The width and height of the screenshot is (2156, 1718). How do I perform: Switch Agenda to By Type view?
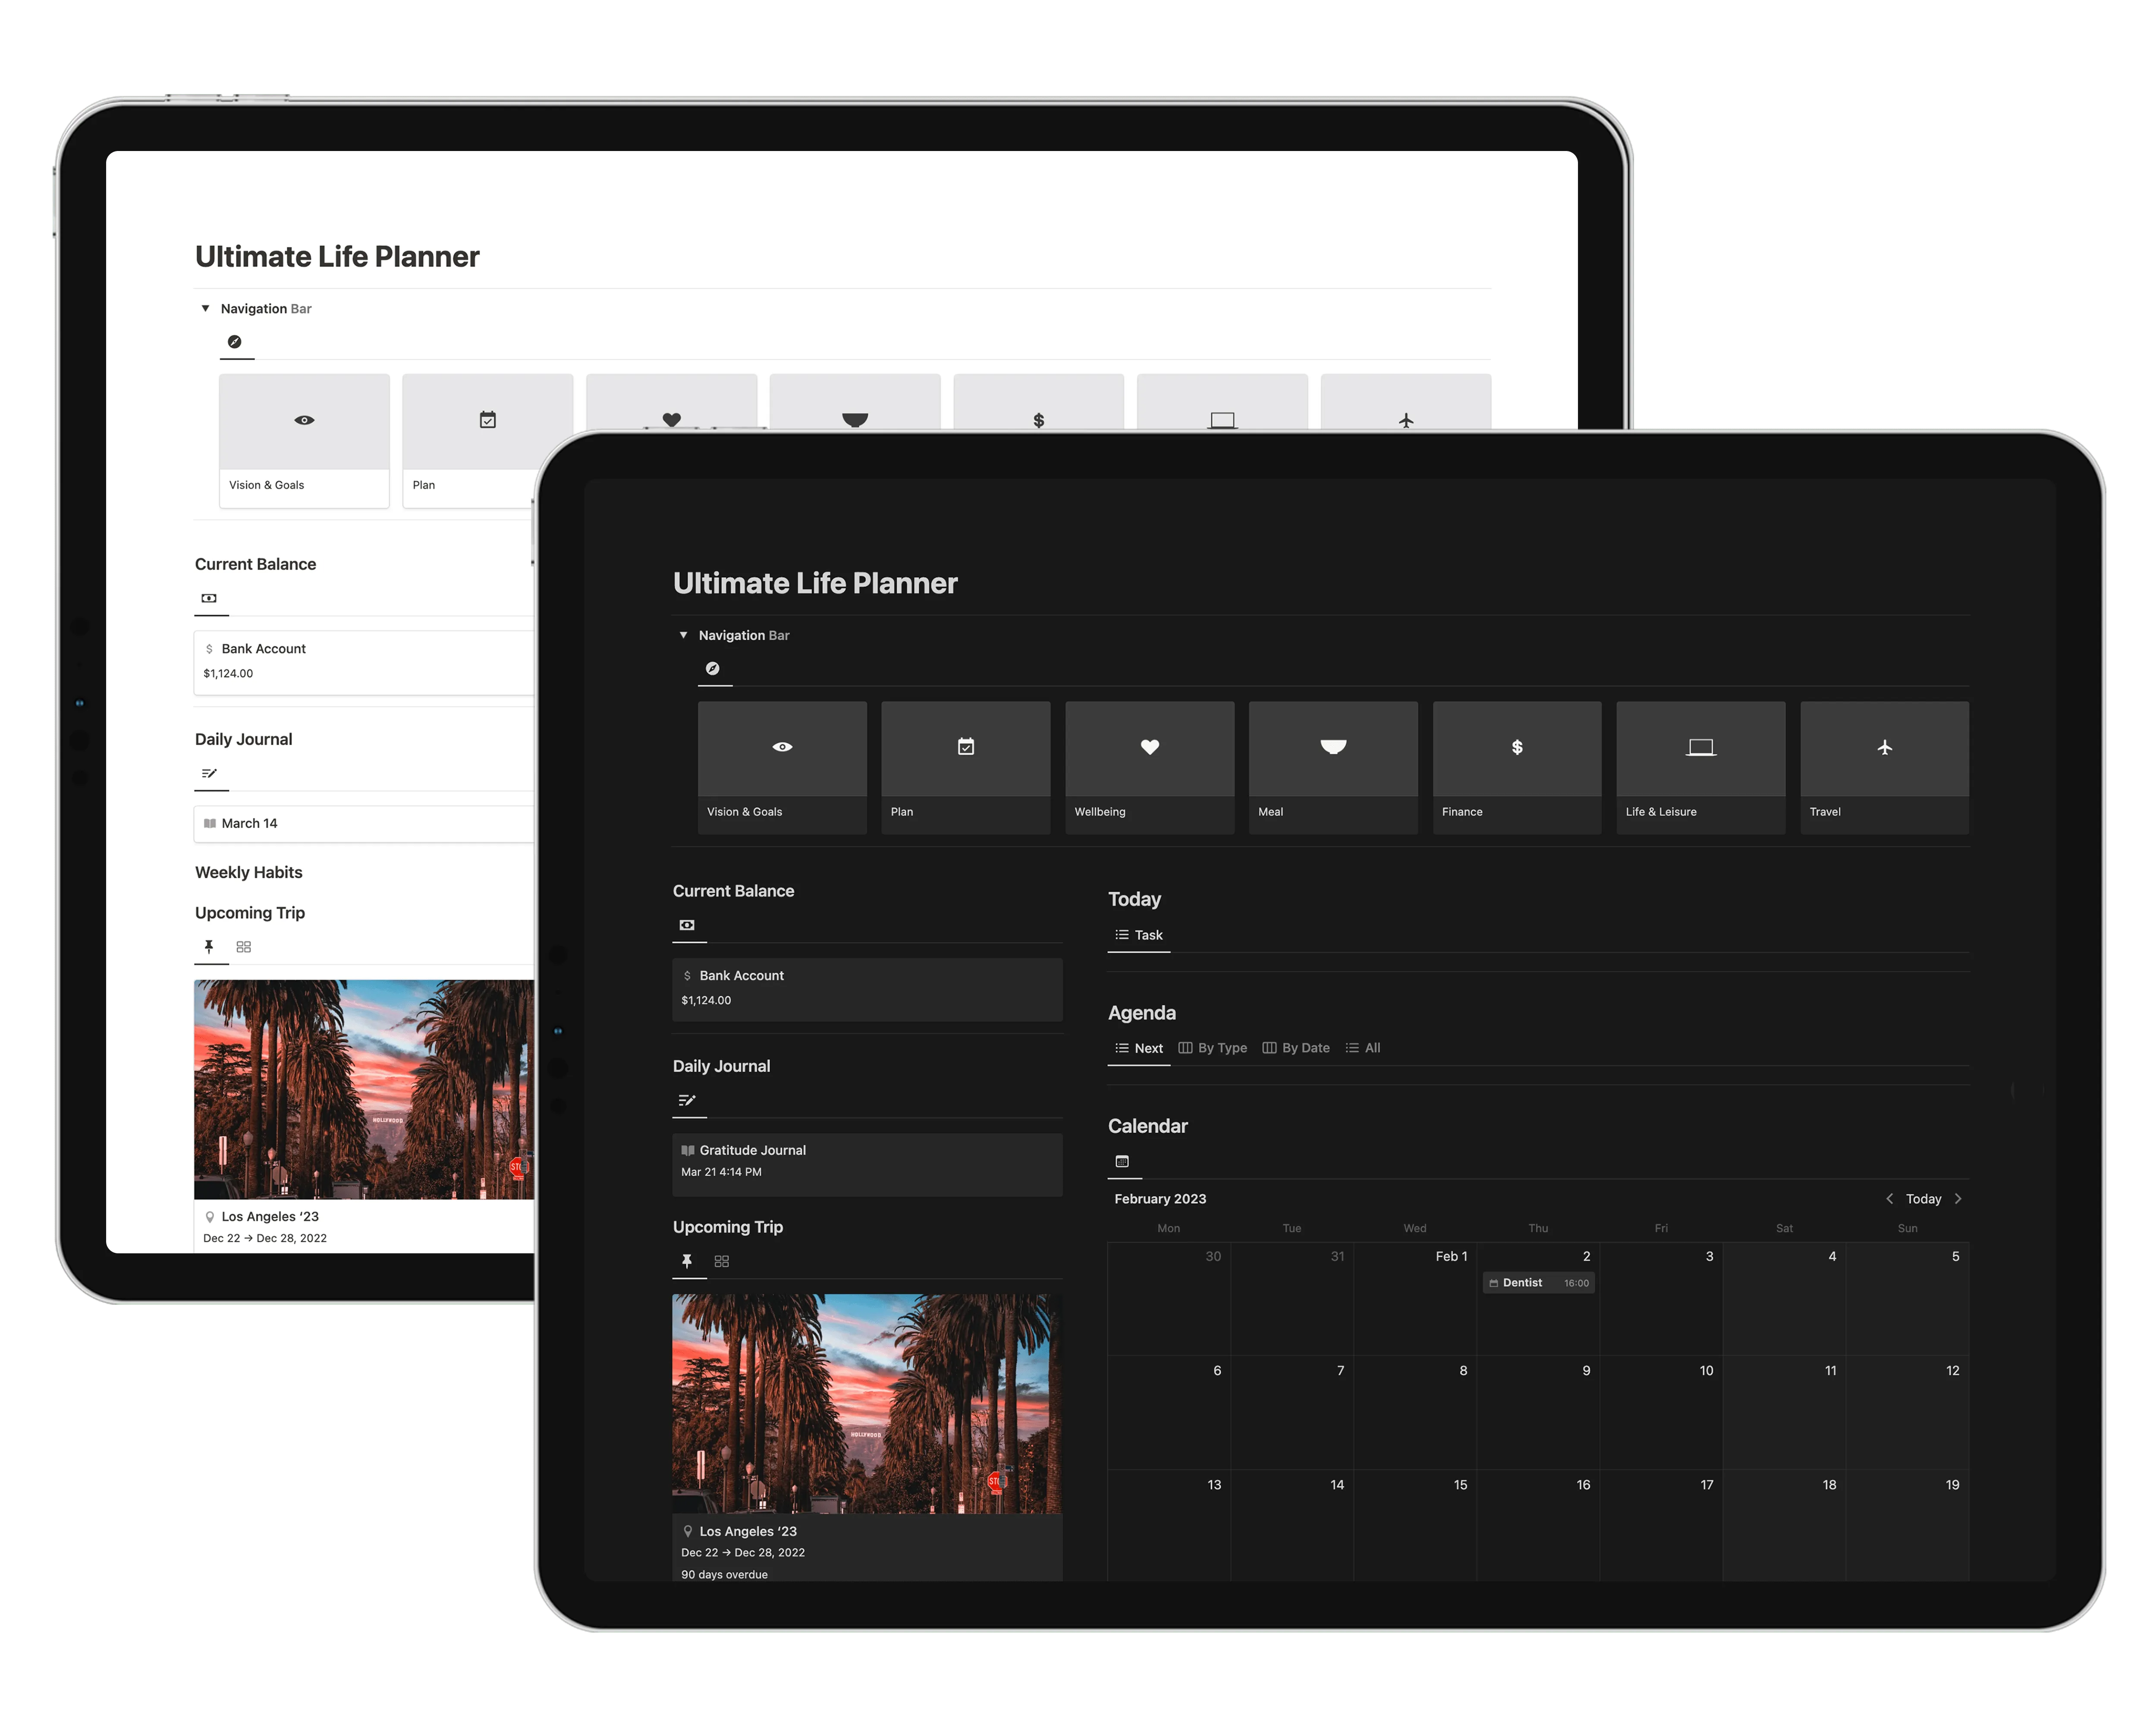tap(1213, 1047)
